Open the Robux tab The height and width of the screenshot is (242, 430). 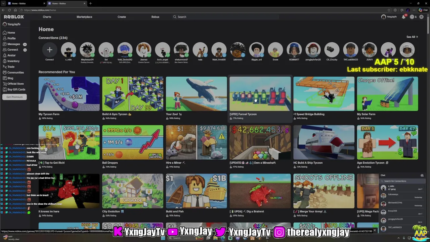155,17
